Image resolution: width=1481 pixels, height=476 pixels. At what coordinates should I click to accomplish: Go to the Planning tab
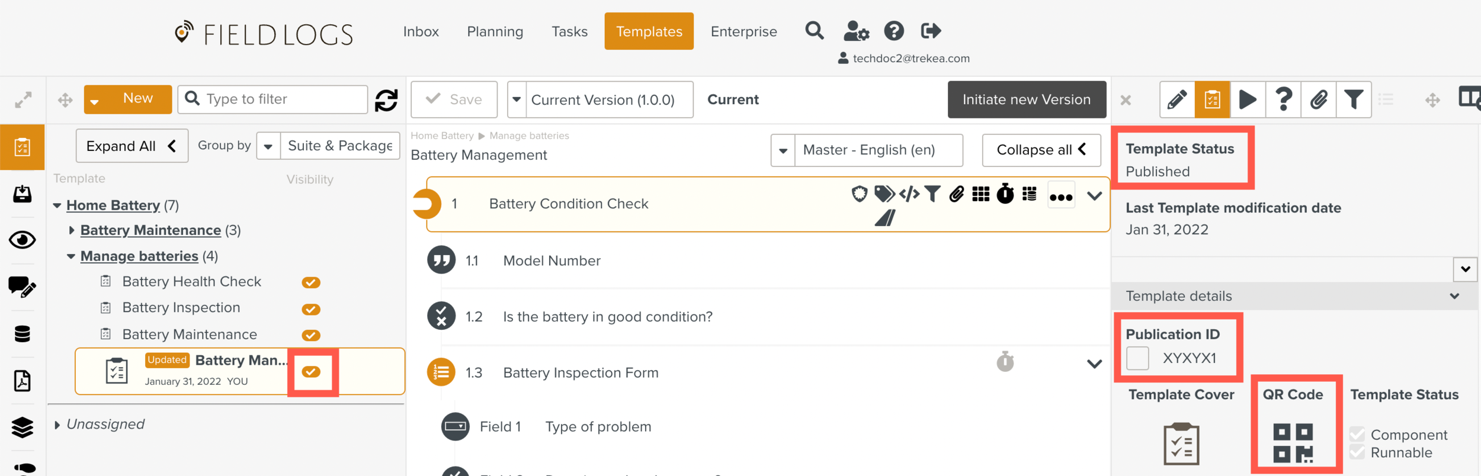coord(495,31)
